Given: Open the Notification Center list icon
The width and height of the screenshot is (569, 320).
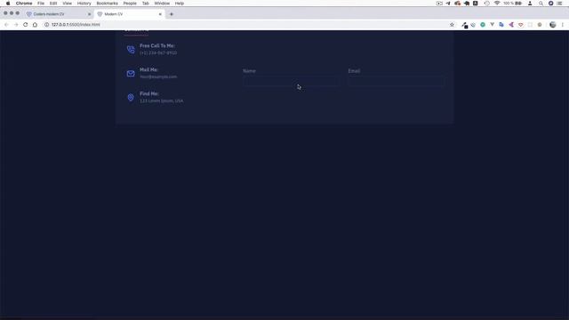Looking at the screenshot, I should pos(560,4).
